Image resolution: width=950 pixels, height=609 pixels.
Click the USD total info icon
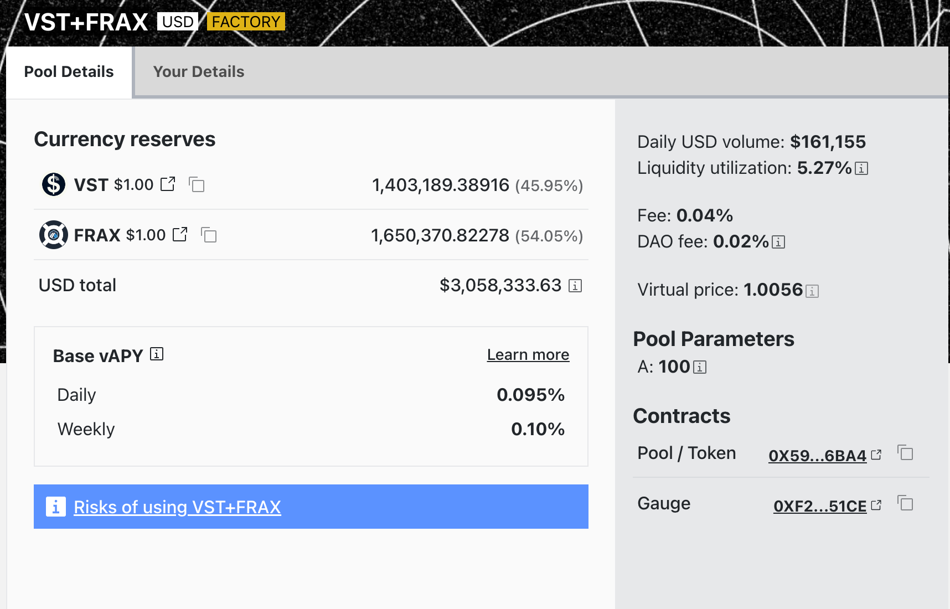[x=575, y=286]
